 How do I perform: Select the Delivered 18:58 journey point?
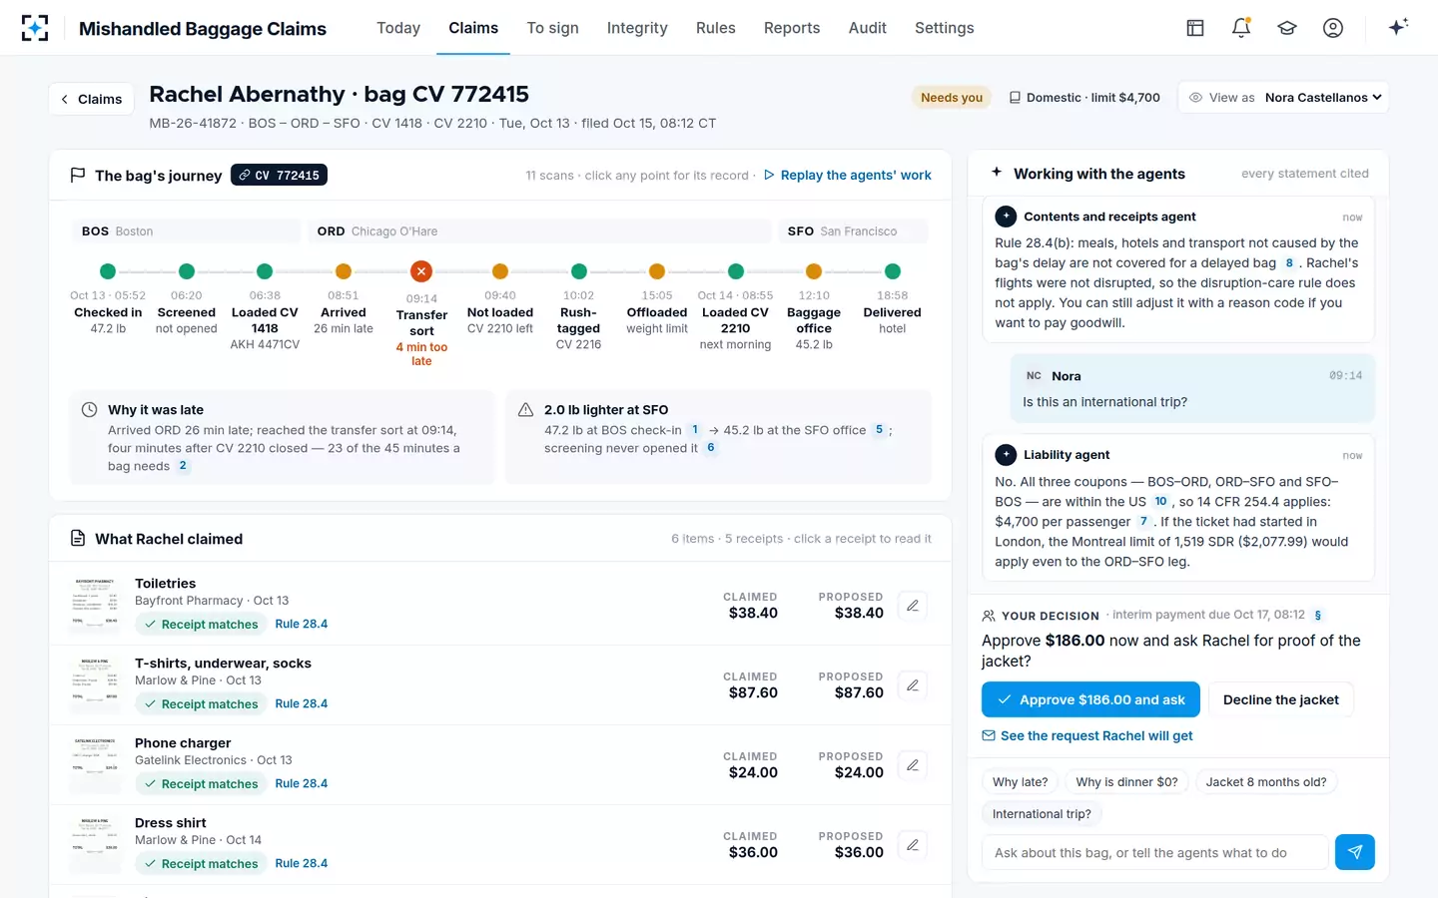(x=893, y=271)
